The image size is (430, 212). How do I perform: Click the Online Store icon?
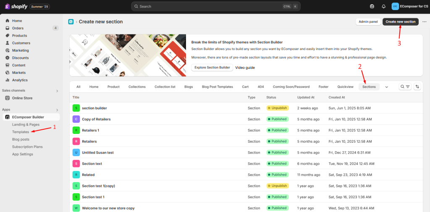8,98
